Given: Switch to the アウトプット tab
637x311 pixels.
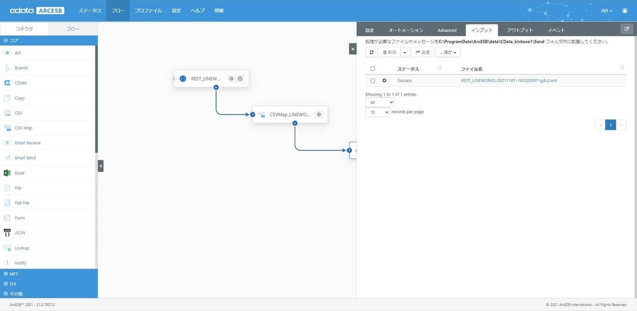Looking at the screenshot, I should (x=520, y=30).
